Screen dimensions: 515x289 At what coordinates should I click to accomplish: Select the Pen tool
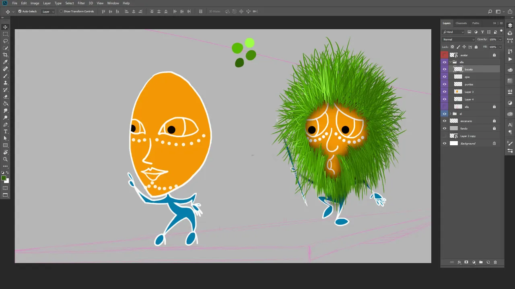pyautogui.click(x=5, y=124)
